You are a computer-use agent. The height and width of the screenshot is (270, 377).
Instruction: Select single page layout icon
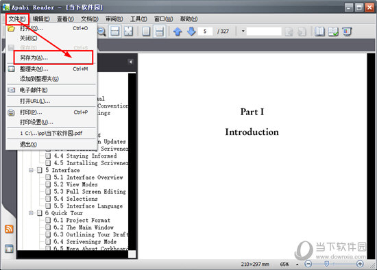pyautogui.click(x=146, y=32)
